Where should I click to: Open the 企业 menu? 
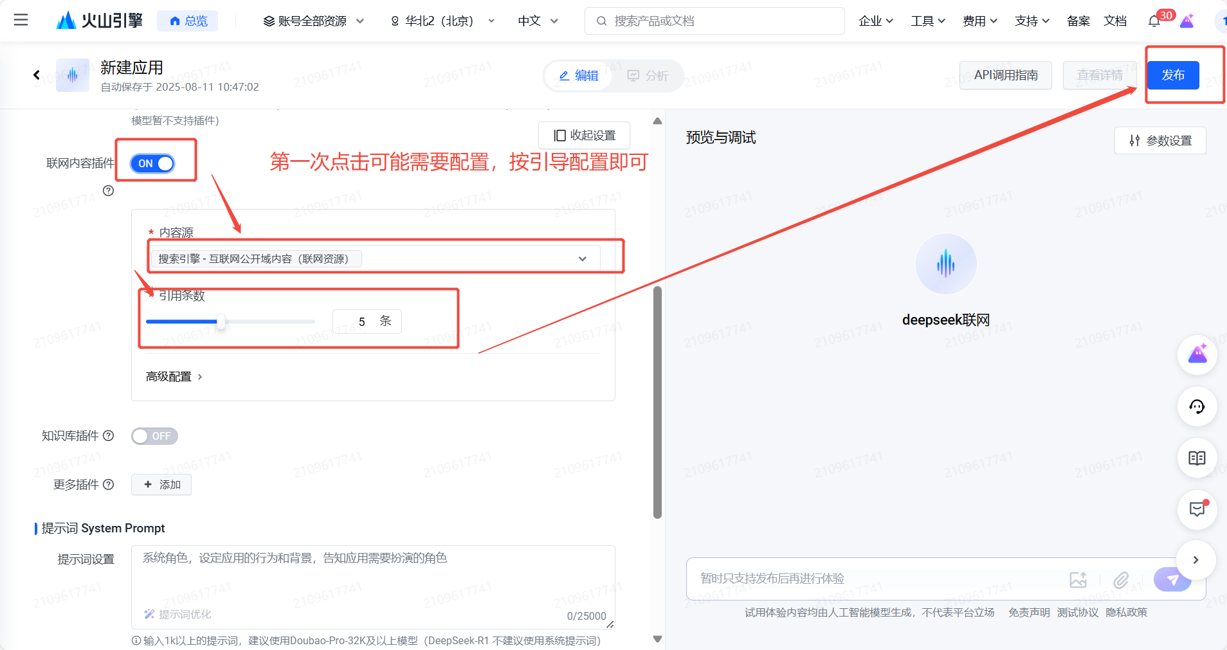click(x=876, y=21)
